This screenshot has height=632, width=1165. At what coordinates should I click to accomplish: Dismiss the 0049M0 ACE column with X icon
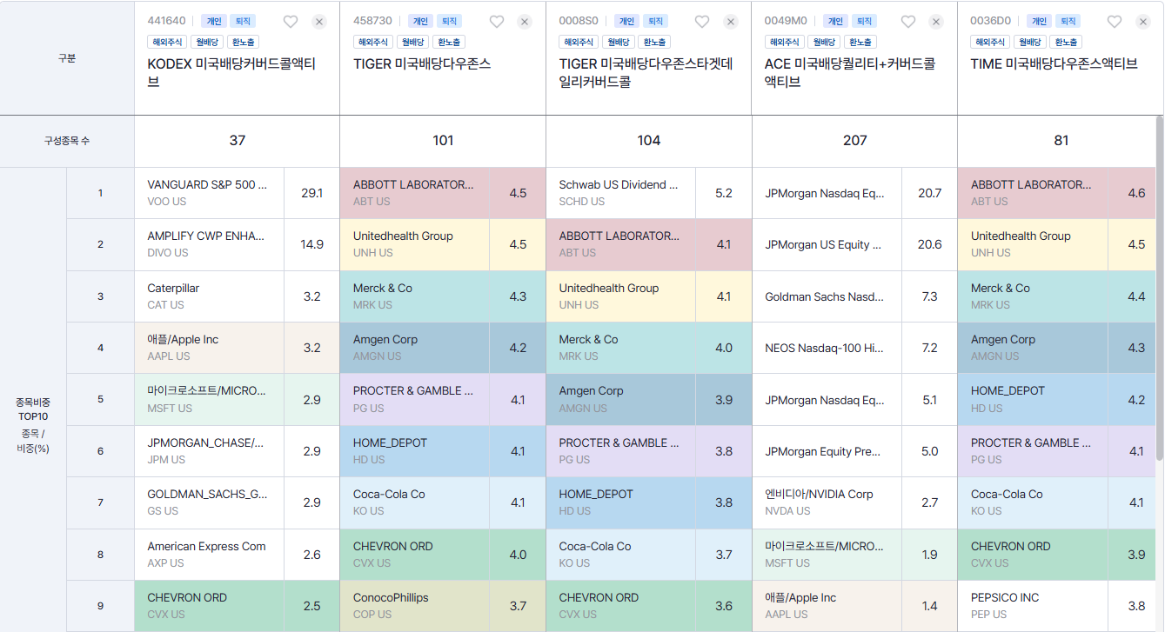[x=936, y=22]
